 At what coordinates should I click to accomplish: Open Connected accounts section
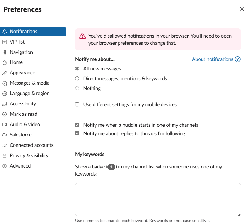point(33,145)
